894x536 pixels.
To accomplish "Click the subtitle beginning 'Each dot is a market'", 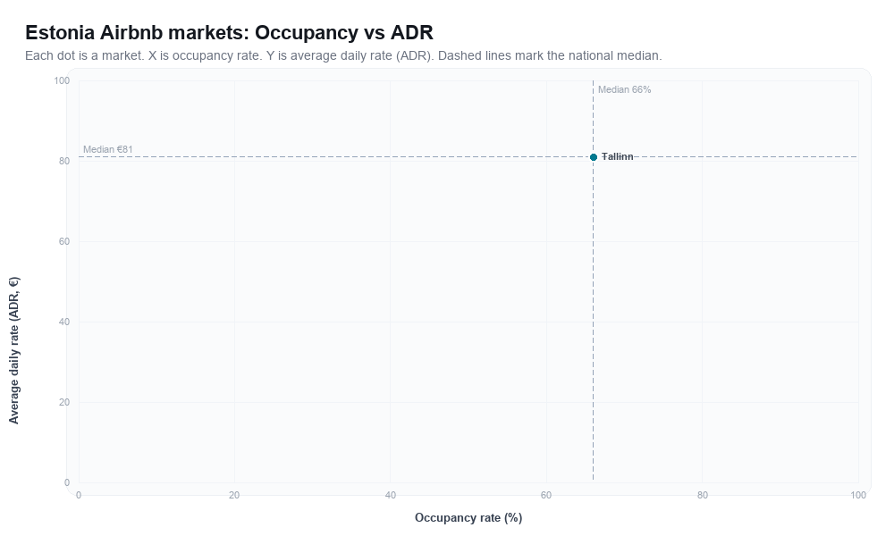I will (343, 55).
